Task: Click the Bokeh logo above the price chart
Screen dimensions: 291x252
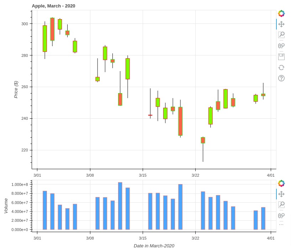Action: pyautogui.click(x=281, y=14)
